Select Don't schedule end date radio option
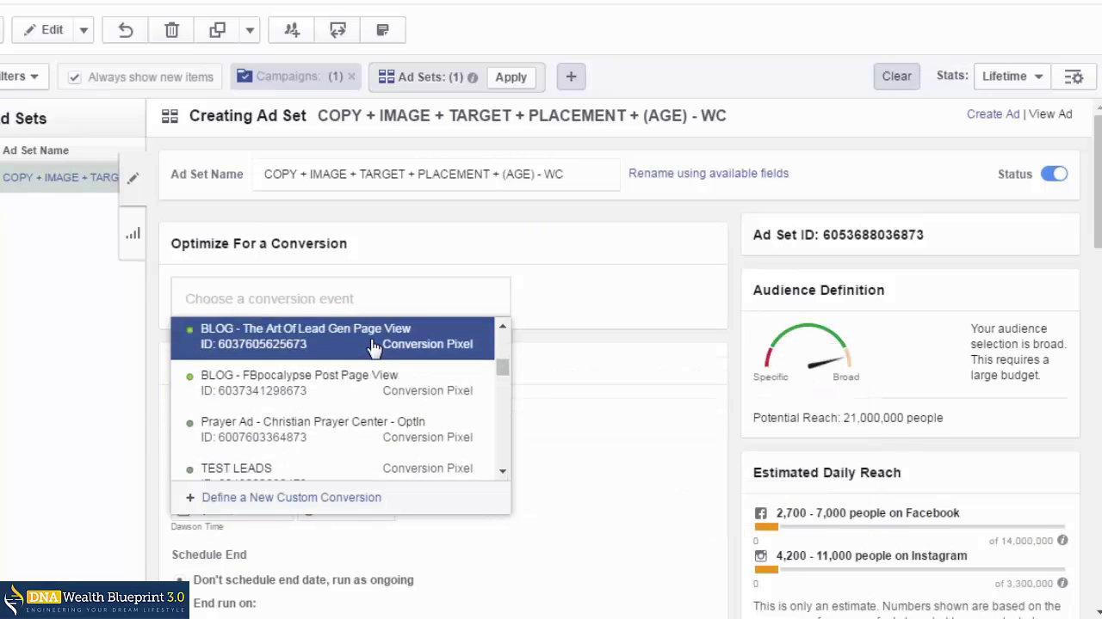 click(180, 580)
